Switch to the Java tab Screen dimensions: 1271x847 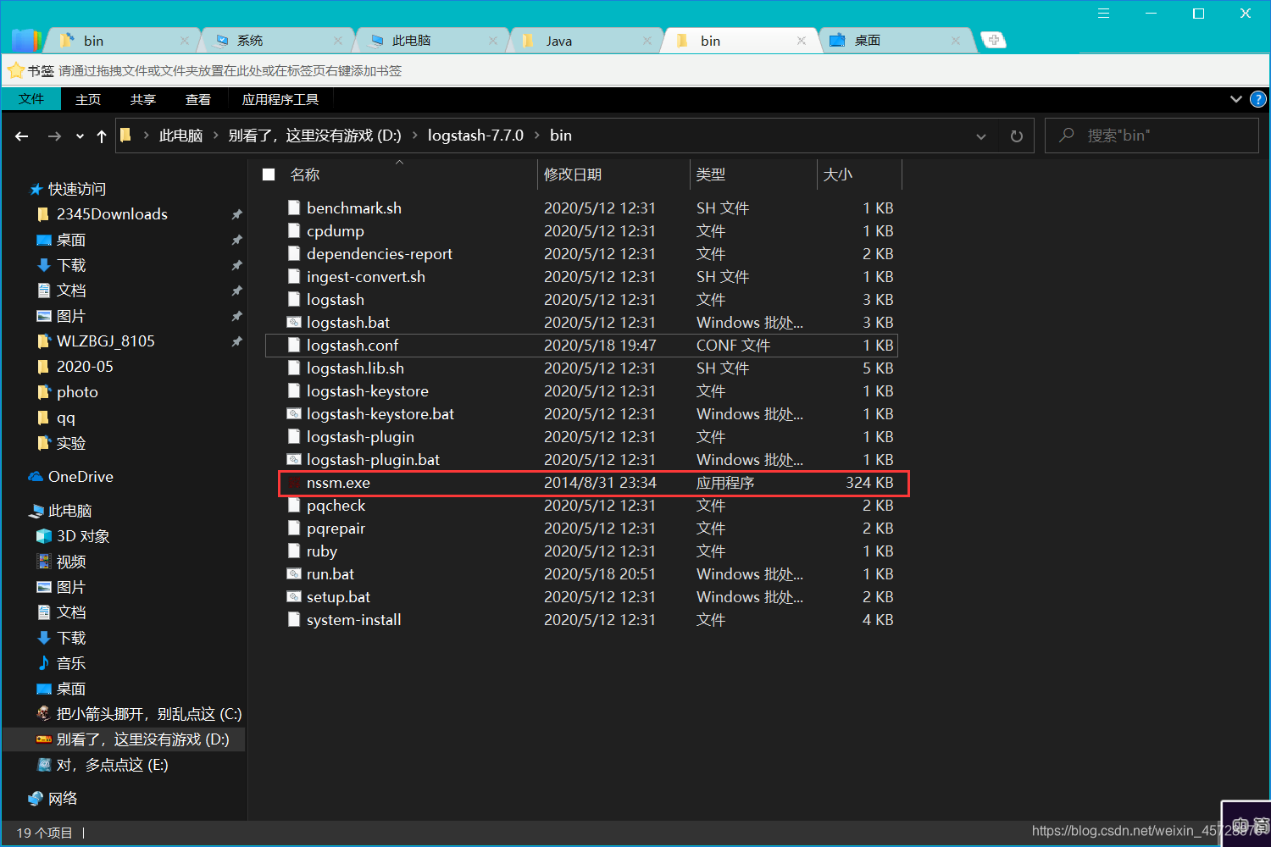pyautogui.click(x=558, y=39)
